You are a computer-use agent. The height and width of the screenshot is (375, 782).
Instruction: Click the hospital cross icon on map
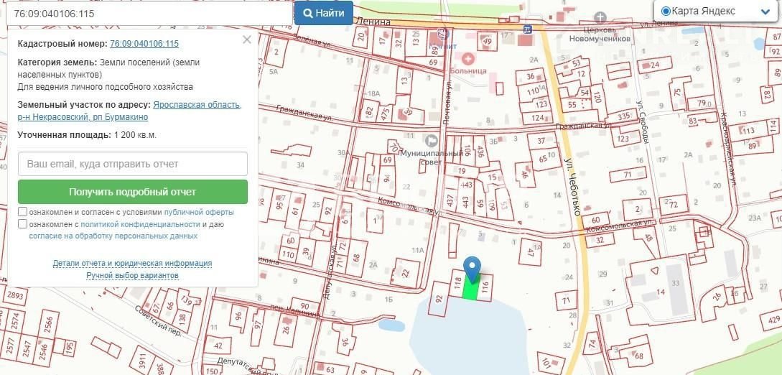tap(468, 58)
